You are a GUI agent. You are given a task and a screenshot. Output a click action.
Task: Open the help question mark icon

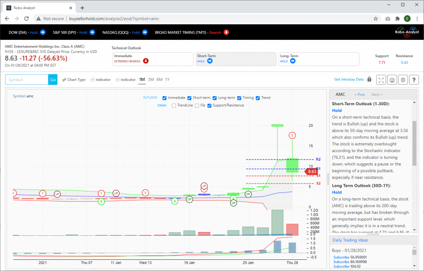(x=414, y=80)
